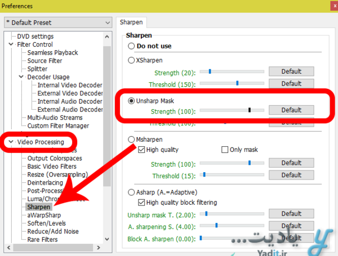This screenshot has height=256, width=338.
Task: Select the Sharpen tree item
Action: 39,207
